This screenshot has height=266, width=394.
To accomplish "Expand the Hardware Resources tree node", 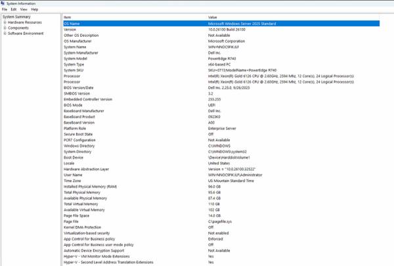I will (x=5, y=22).
